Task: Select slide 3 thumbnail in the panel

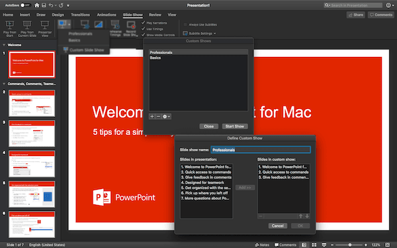Action: [32, 134]
